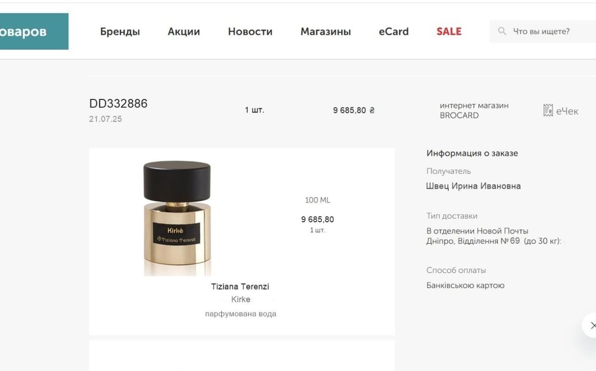The image size is (596, 371).
Task: Click the teal catalog button
Action: click(x=34, y=32)
